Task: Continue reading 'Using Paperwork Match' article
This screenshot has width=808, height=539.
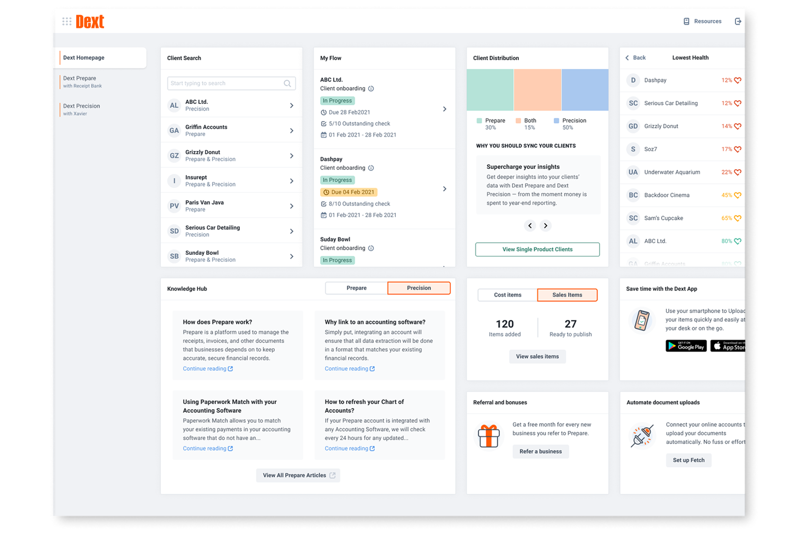Action: 208,449
